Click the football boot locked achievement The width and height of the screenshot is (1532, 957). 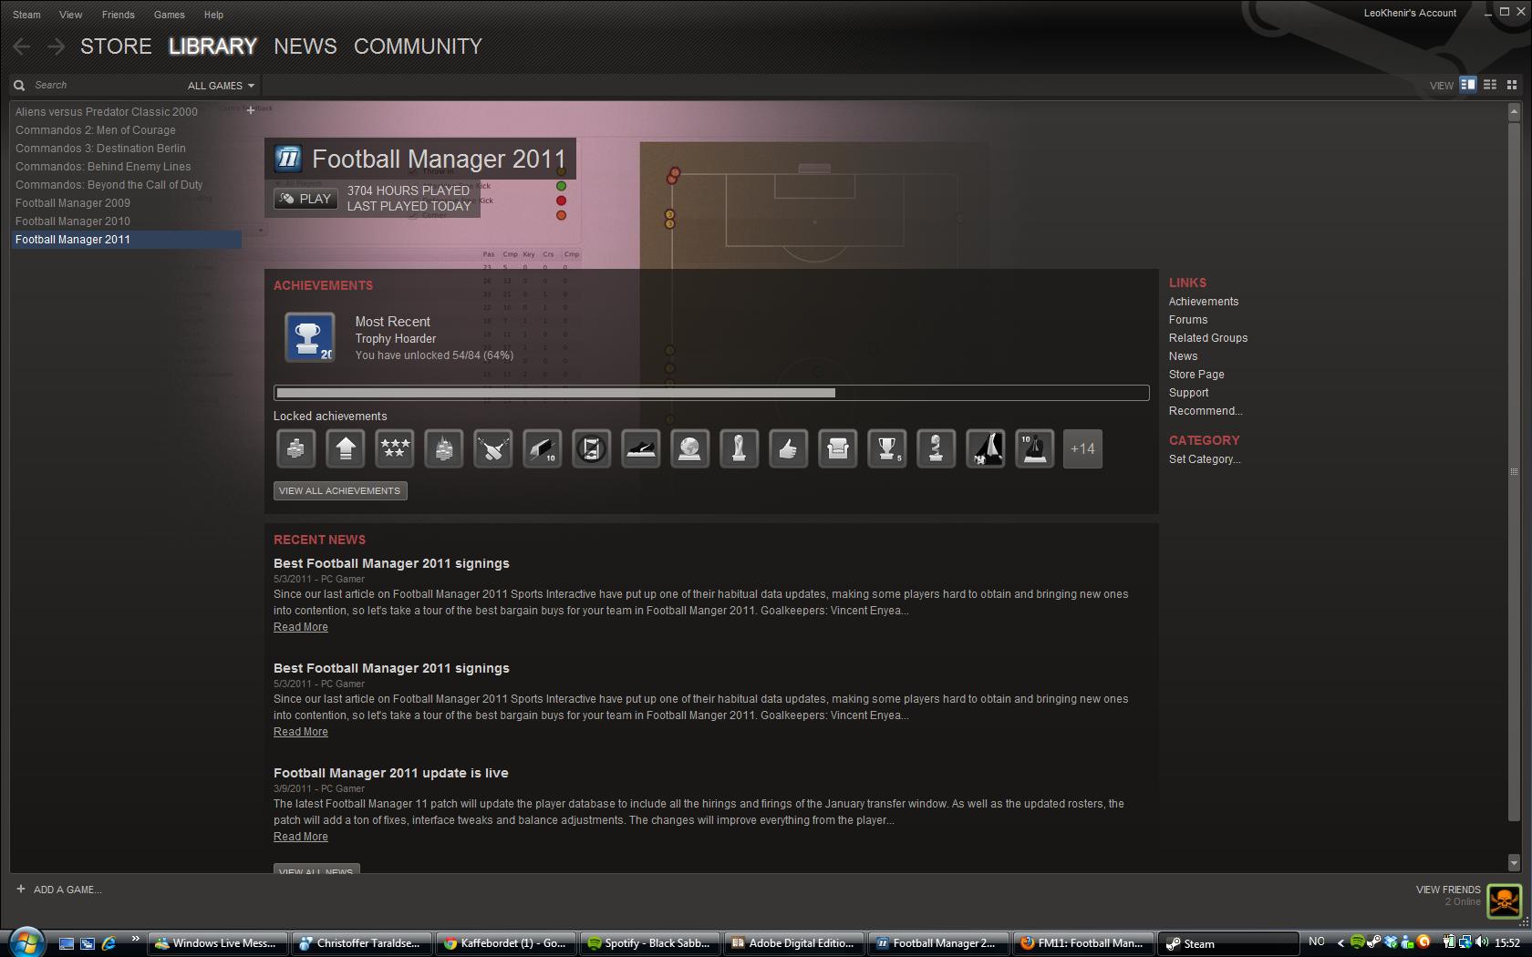[640, 448]
